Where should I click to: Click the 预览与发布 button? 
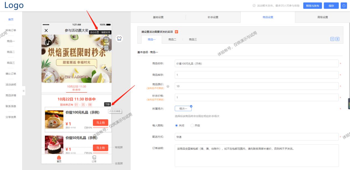tap(312, 6)
